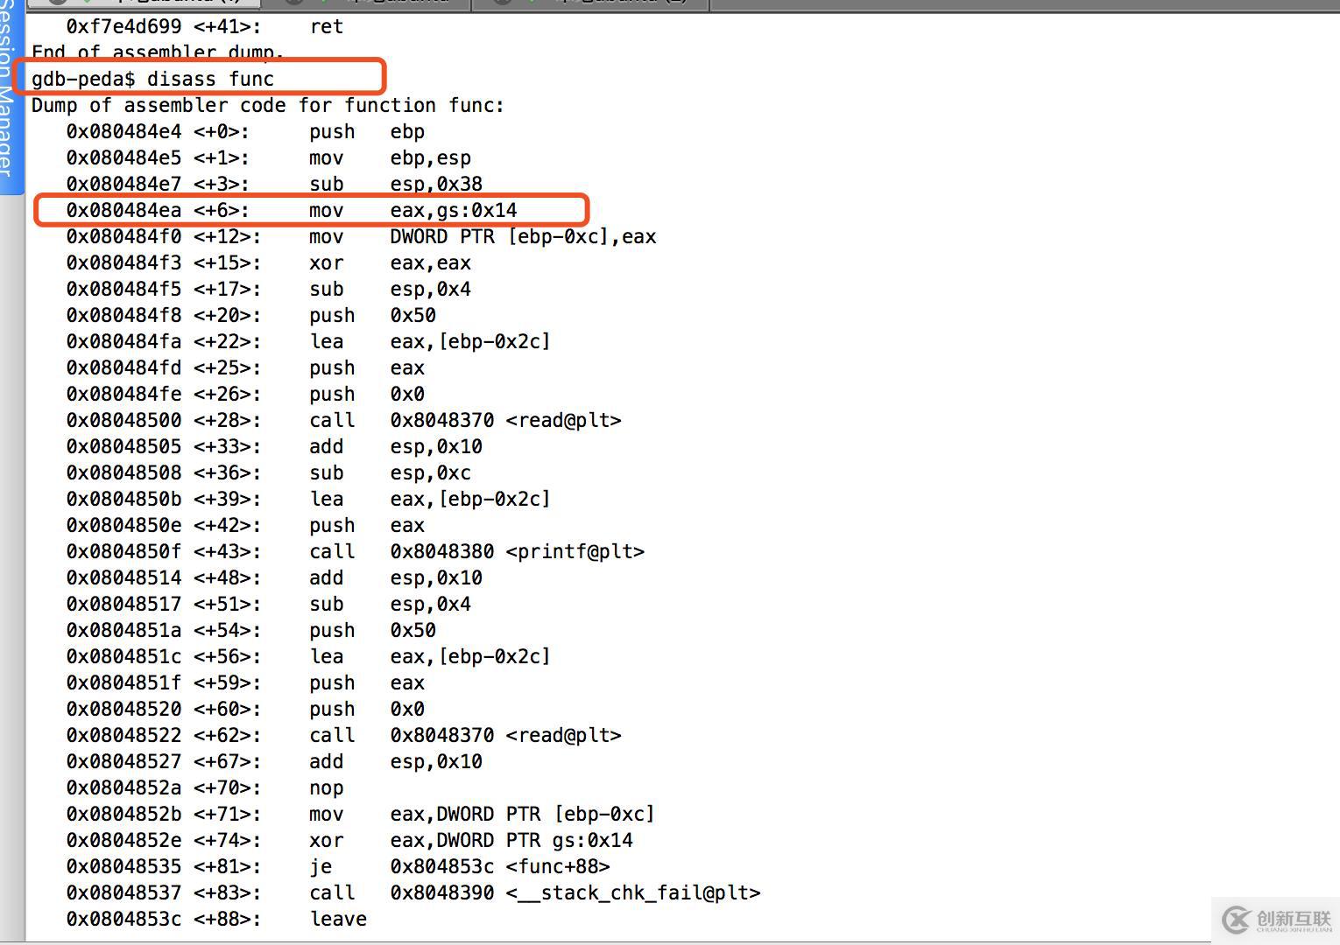Viewport: 1340px width, 945px height.
Task: Click the operand 'esp,0xc'
Action: pos(431,472)
